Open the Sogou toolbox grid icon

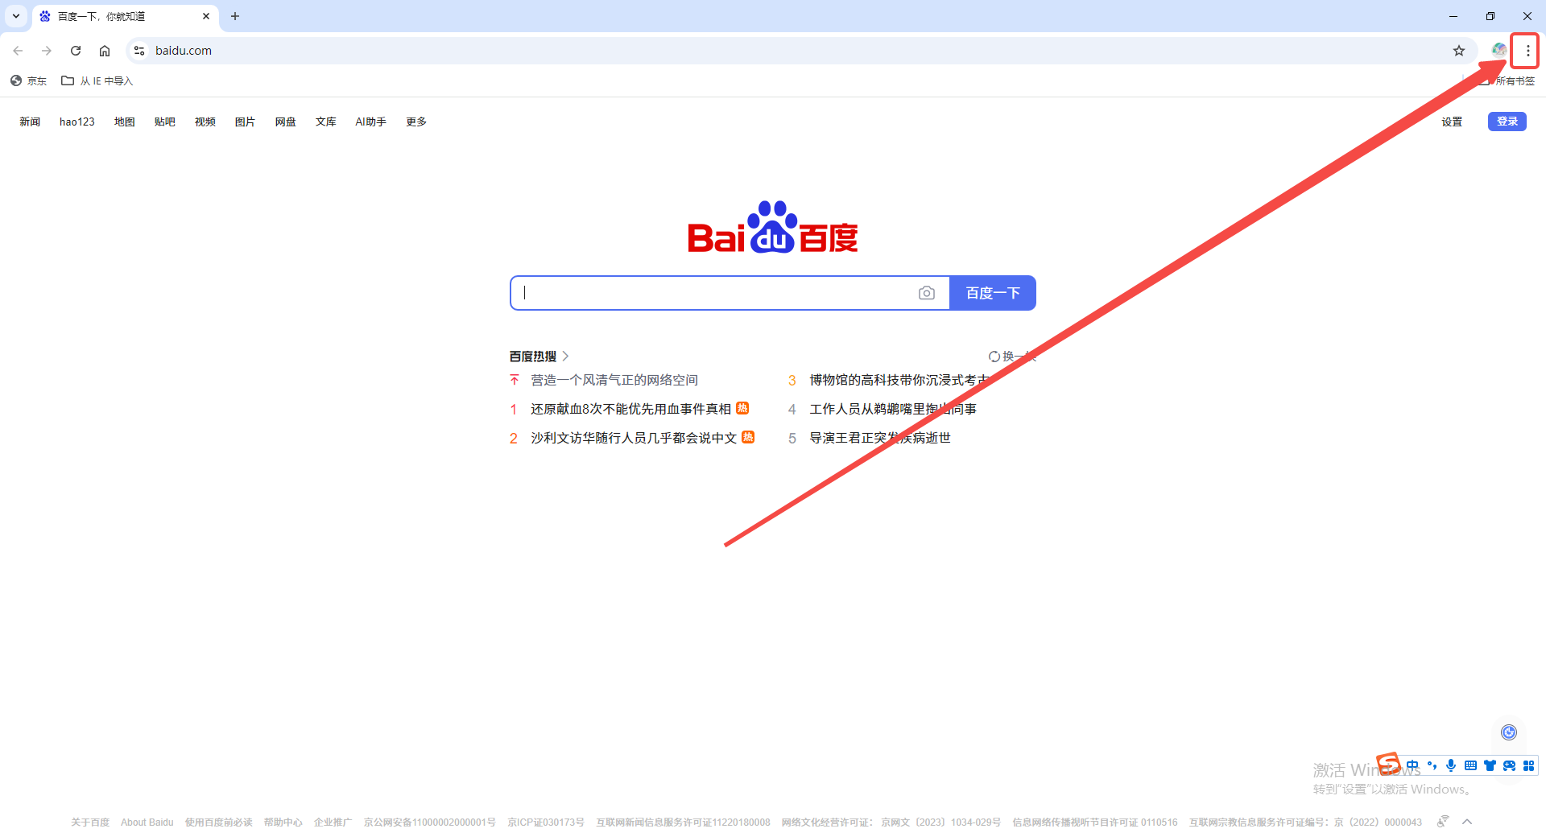point(1528,765)
